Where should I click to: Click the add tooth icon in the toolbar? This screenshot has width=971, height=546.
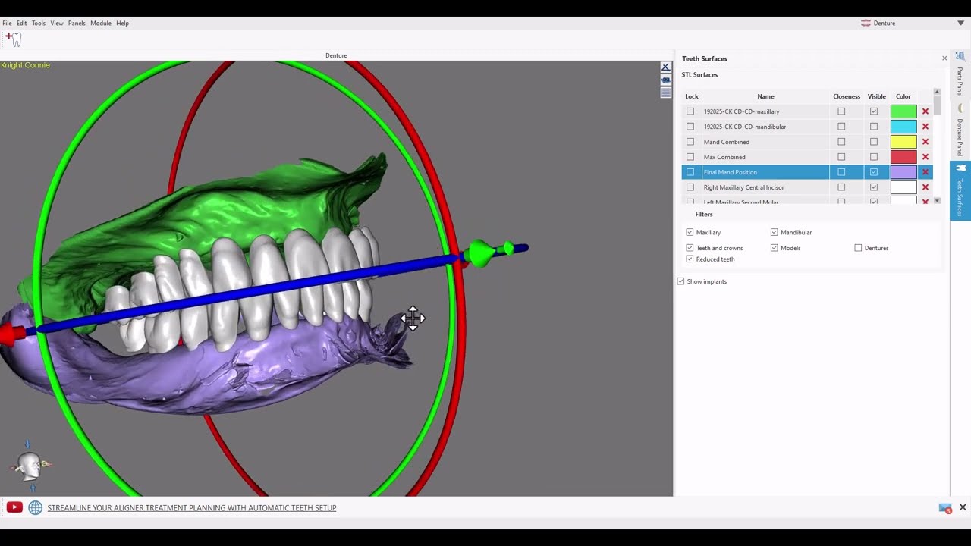click(13, 39)
